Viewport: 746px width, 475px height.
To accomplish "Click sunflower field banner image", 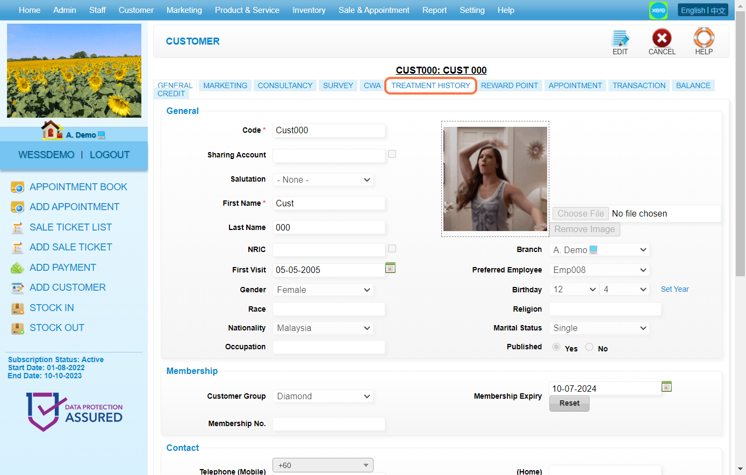I will tap(74, 70).
